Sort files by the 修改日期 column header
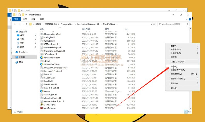205x122 pixels. click(x=86, y=29)
